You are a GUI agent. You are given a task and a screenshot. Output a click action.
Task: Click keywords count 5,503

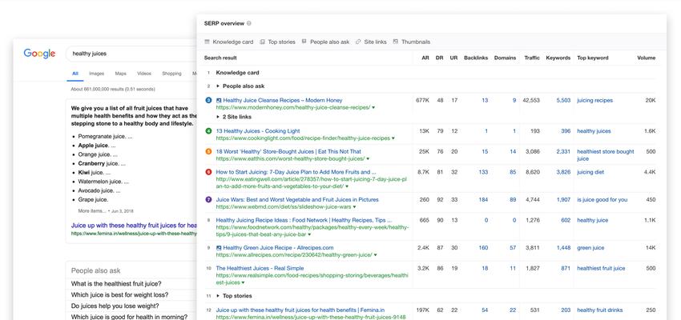[x=563, y=100]
